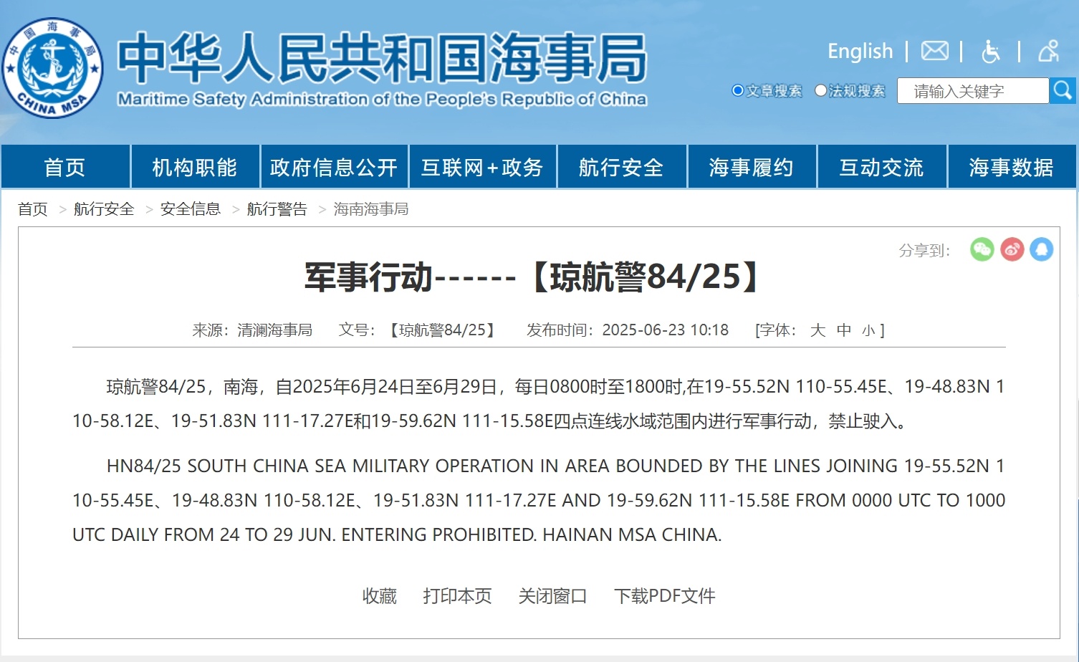Click the 打印本页 link
This screenshot has width=1079, height=662.
(457, 596)
